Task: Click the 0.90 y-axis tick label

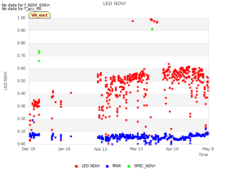Action: pyautogui.click(x=21, y=30)
